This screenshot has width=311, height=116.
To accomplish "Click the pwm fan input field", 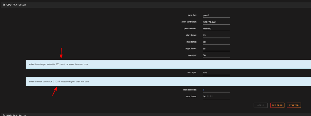I will click(216, 15).
